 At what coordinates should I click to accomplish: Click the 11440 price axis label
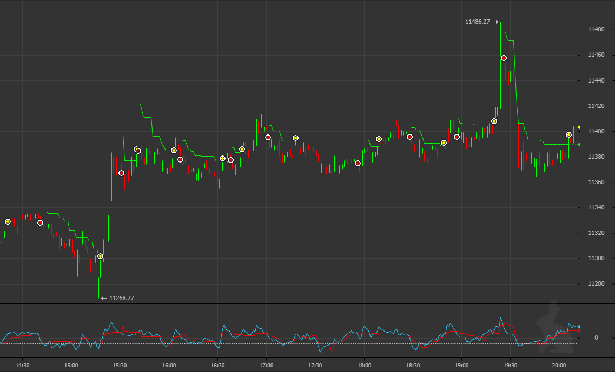point(596,80)
